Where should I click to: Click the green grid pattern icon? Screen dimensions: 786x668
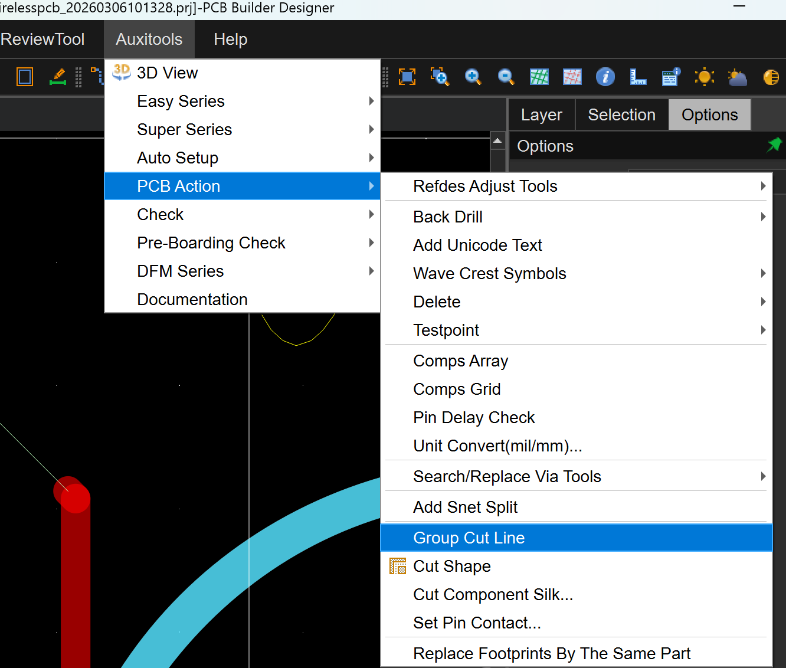[539, 77]
